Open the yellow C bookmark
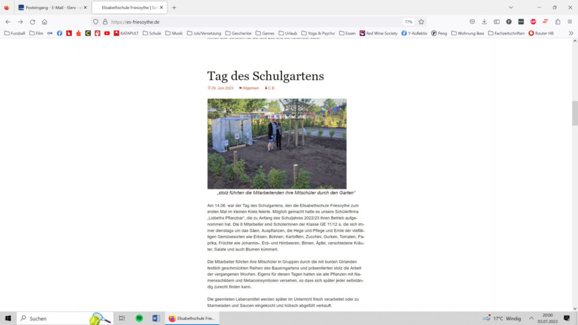 (x=87, y=33)
